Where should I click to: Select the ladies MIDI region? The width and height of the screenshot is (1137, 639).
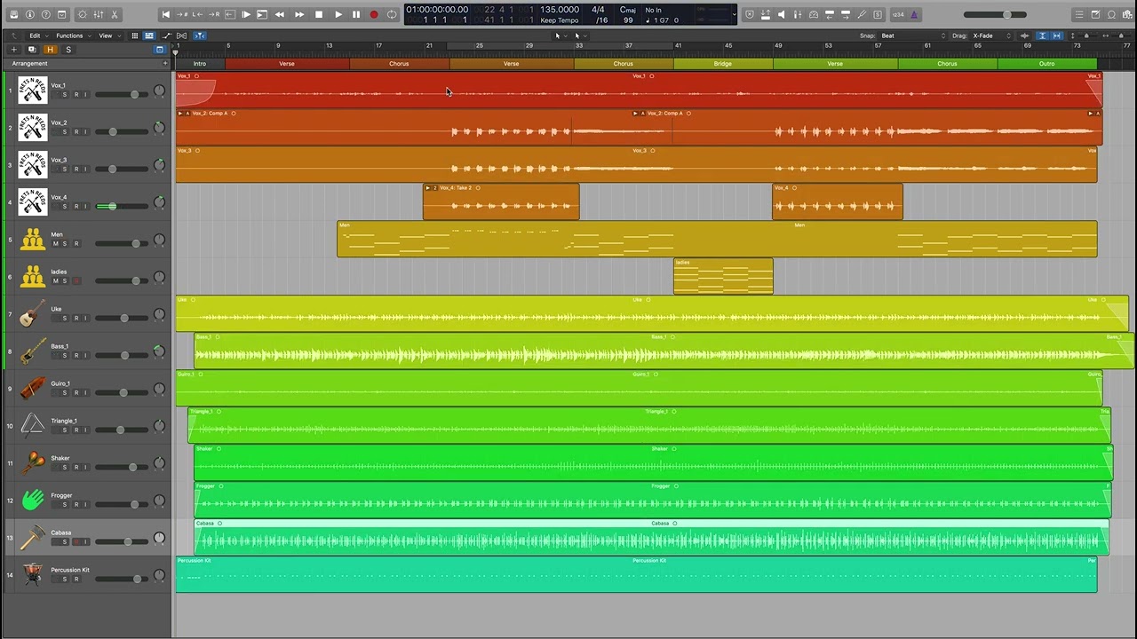[723, 276]
